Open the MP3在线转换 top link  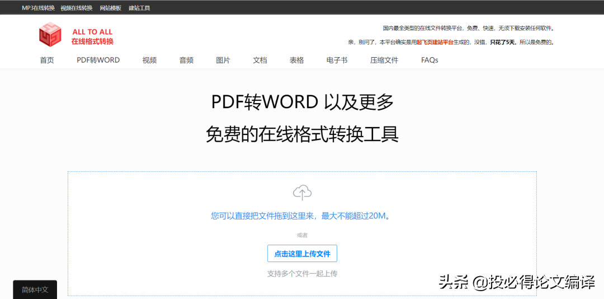[x=38, y=8]
